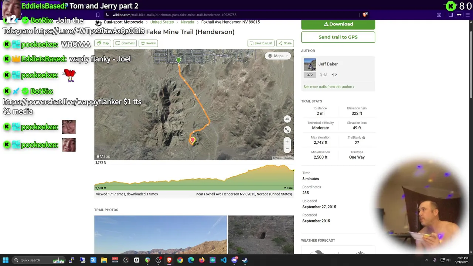Expand map to fullscreen
Screen dimensions: 473x266
(x=287, y=130)
